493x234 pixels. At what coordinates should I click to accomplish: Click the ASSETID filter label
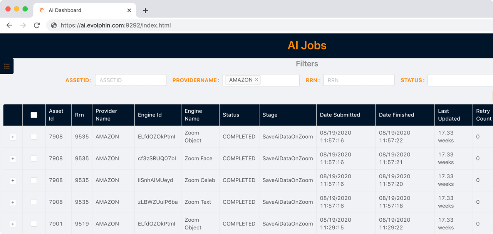click(x=79, y=80)
